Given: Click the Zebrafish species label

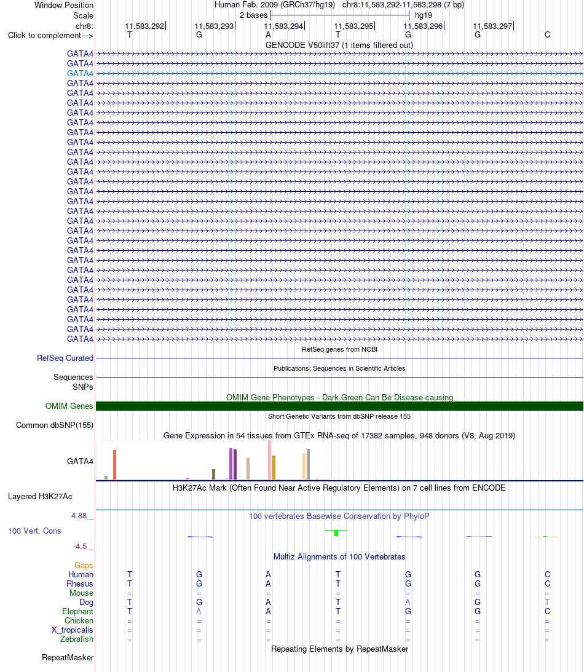Looking at the screenshot, I should [77, 639].
